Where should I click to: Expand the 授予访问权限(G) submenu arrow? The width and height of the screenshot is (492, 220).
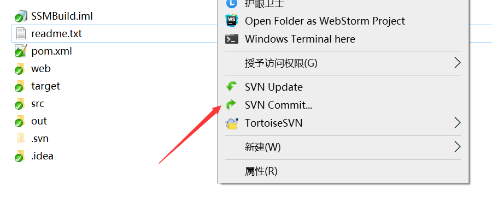tap(458, 63)
